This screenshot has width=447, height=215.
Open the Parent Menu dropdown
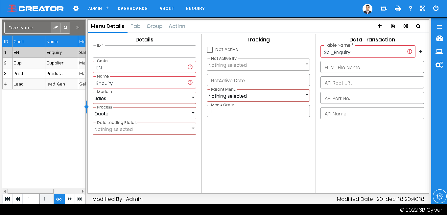[x=258, y=96]
